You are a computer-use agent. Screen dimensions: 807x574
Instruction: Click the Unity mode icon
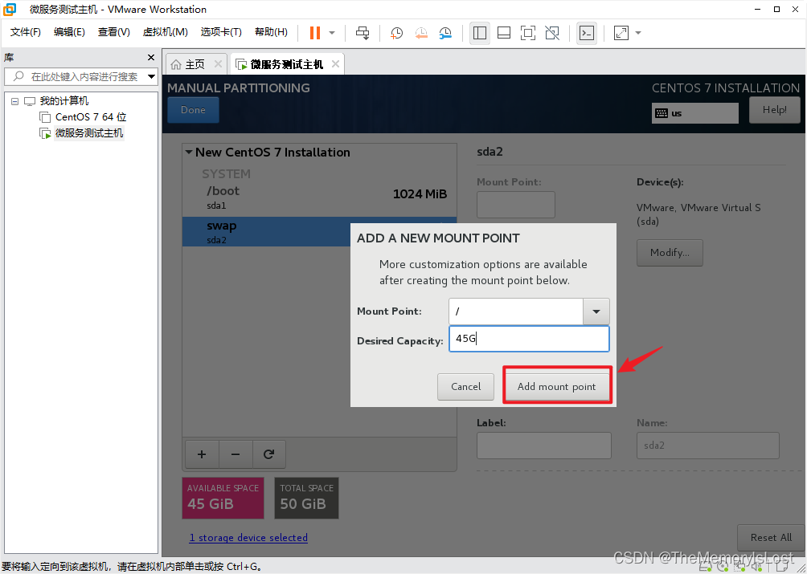pyautogui.click(x=552, y=33)
